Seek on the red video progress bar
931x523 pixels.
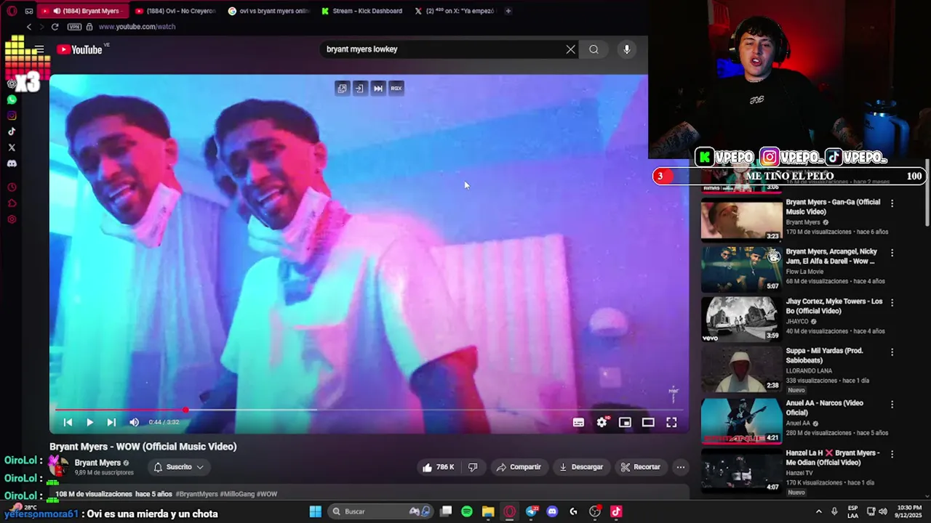click(369, 410)
